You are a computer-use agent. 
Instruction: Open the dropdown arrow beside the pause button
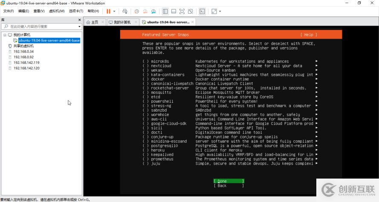tap(114, 12)
